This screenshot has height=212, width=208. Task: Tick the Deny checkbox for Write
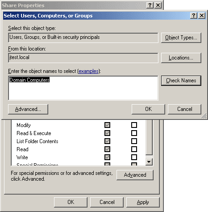point(134,157)
